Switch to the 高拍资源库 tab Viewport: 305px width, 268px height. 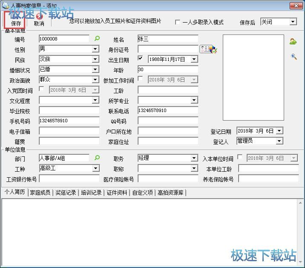[x=170, y=193]
